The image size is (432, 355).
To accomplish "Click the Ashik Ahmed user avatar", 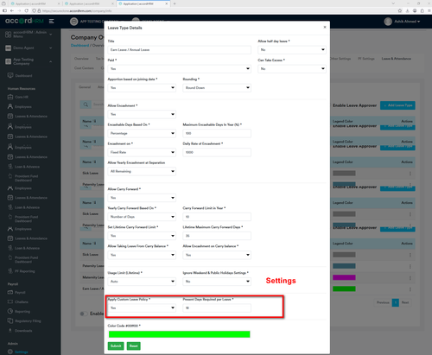I will pos(388,22).
